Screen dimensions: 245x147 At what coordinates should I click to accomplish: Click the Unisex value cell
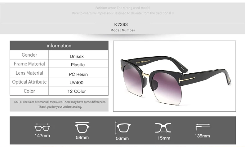click(x=78, y=55)
